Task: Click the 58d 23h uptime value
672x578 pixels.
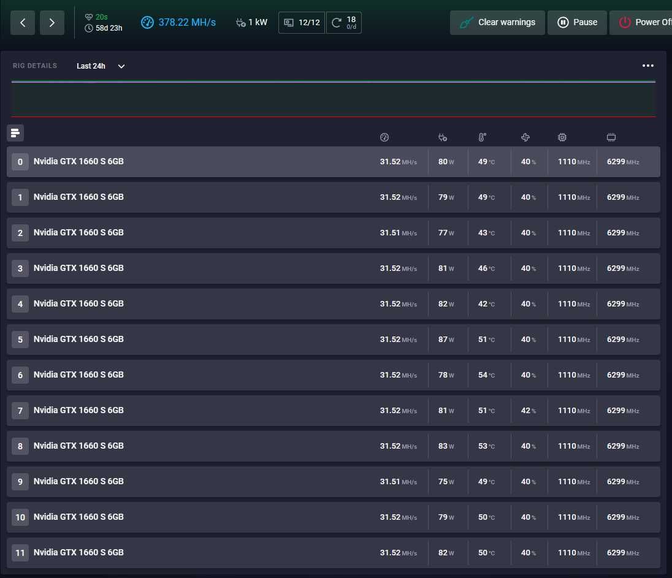Action: pyautogui.click(x=109, y=28)
